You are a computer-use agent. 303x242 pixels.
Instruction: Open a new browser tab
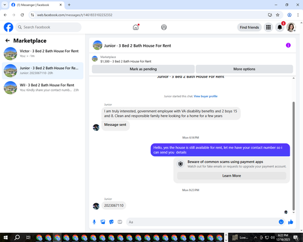69,5
